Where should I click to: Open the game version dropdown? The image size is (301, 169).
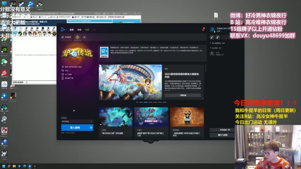click(x=77, y=121)
